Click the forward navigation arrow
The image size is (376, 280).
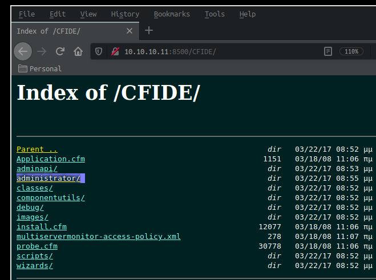pos(42,51)
